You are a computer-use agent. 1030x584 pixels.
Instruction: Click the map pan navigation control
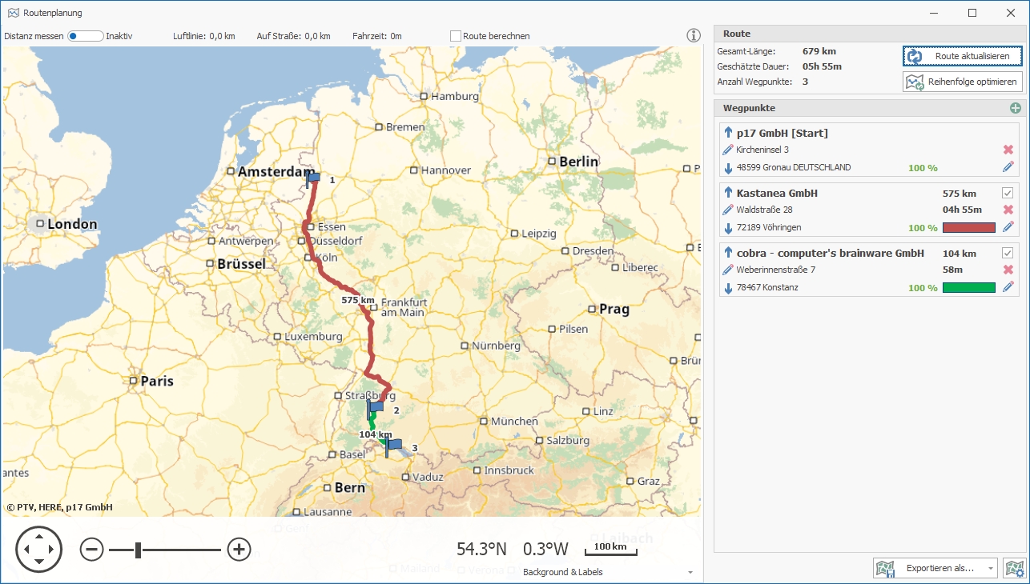[39, 550]
